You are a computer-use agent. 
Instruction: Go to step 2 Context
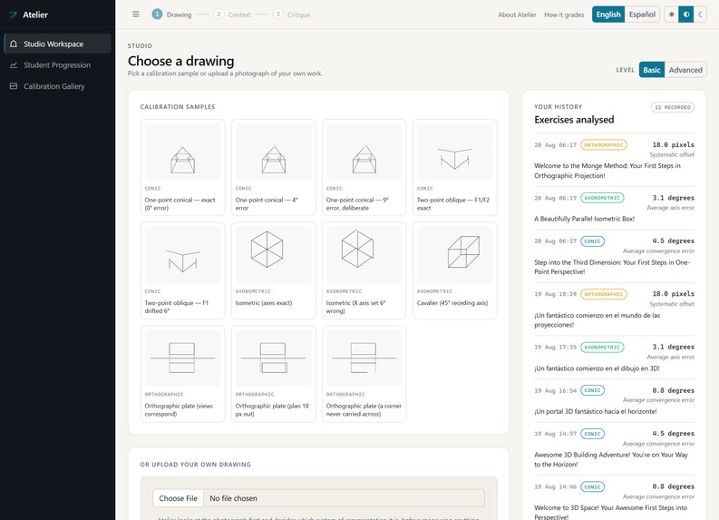232,15
